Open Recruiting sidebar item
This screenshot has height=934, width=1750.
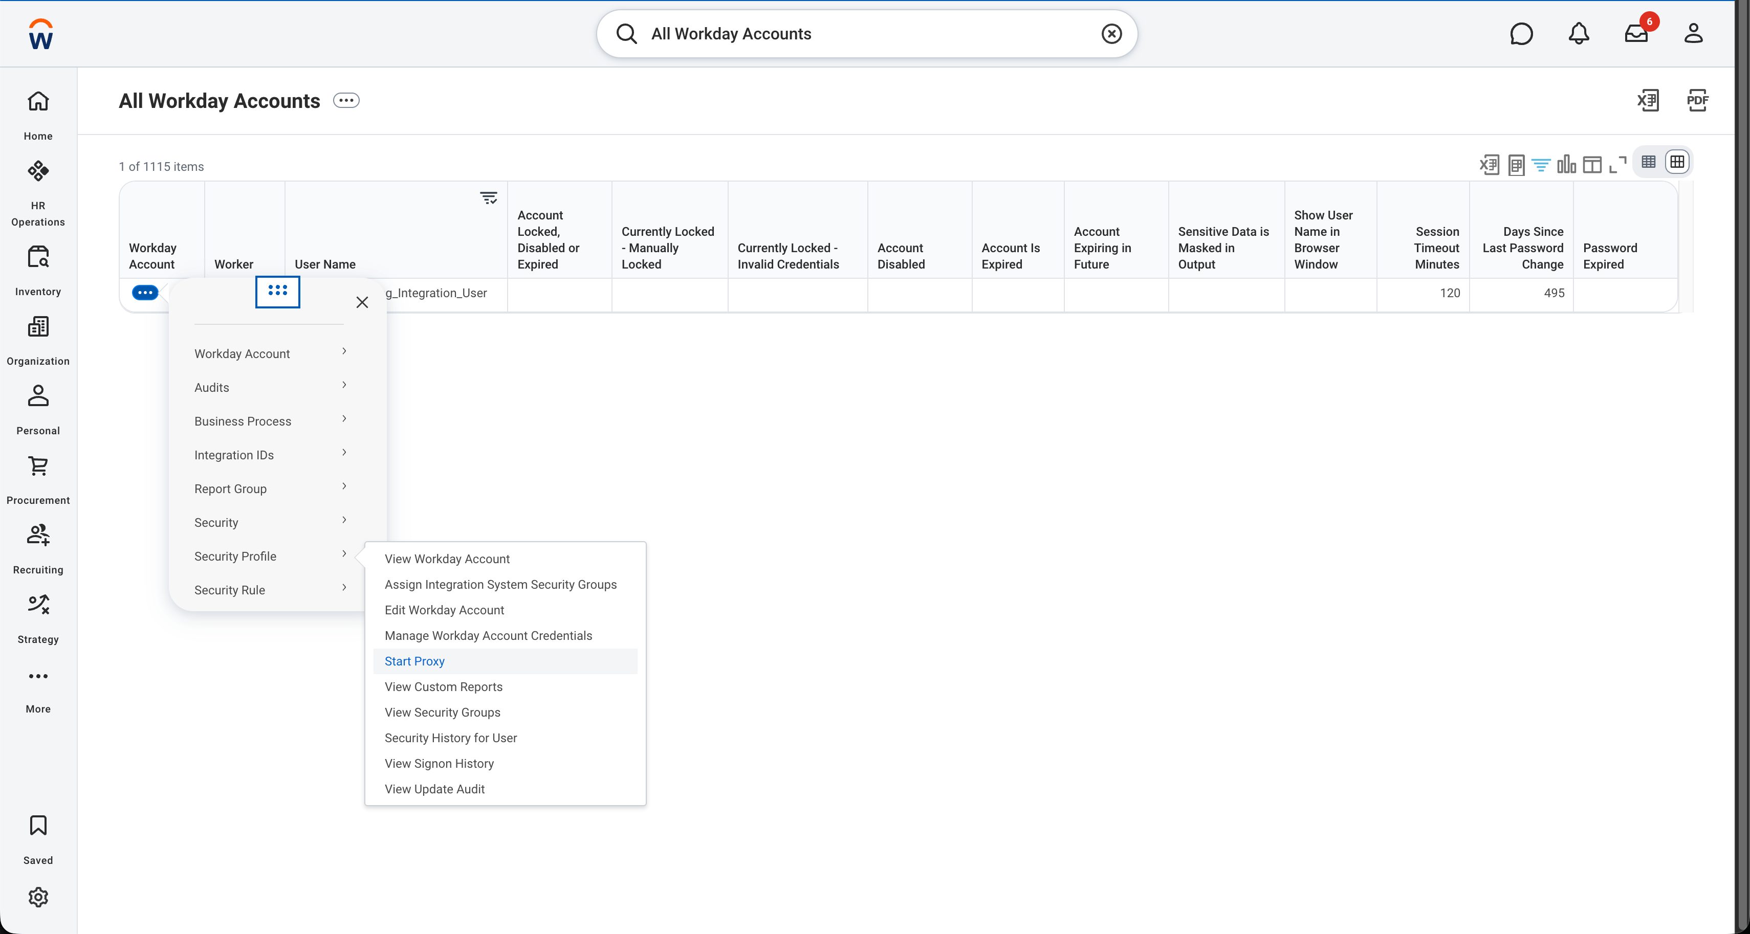click(38, 549)
